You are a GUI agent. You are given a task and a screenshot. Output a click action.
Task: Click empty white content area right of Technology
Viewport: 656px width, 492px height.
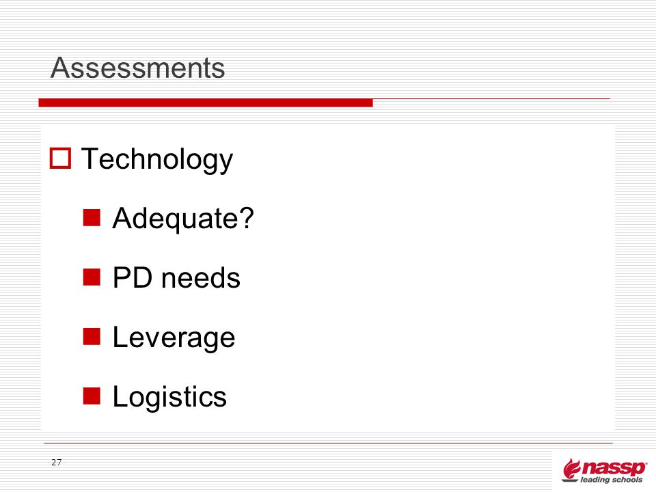418,159
